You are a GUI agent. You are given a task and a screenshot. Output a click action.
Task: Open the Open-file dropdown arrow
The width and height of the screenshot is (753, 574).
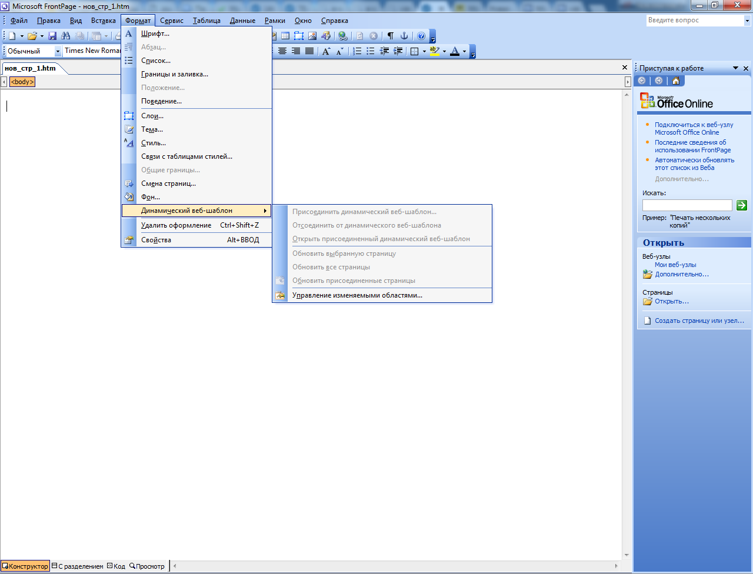(x=42, y=36)
